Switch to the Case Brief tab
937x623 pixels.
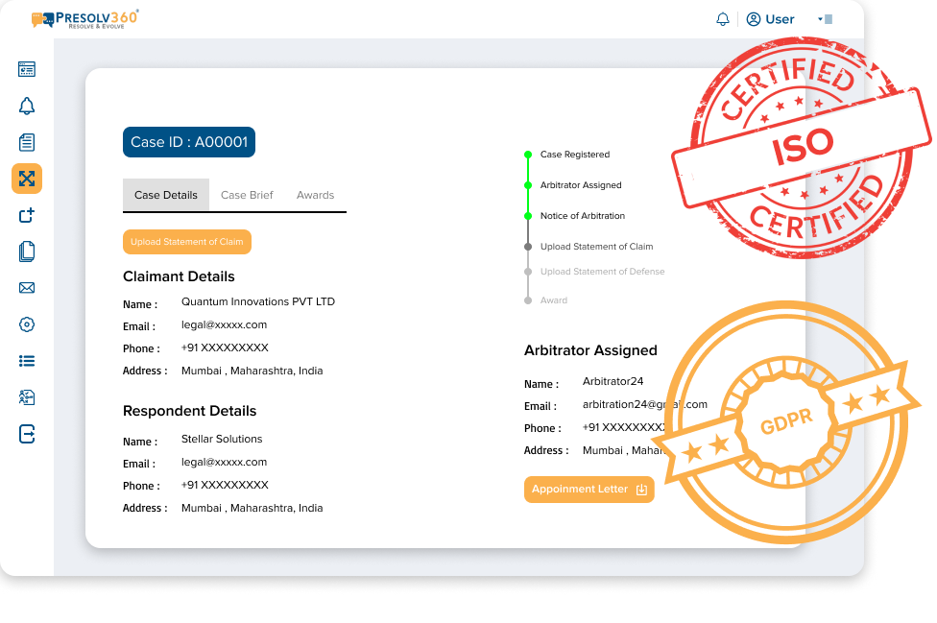[x=247, y=195]
